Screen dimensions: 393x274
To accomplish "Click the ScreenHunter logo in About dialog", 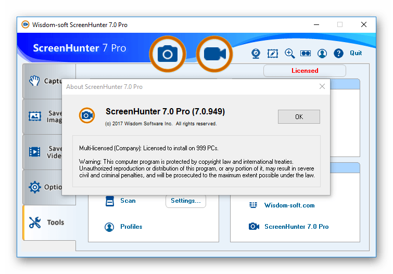I will pyautogui.click(x=87, y=115).
